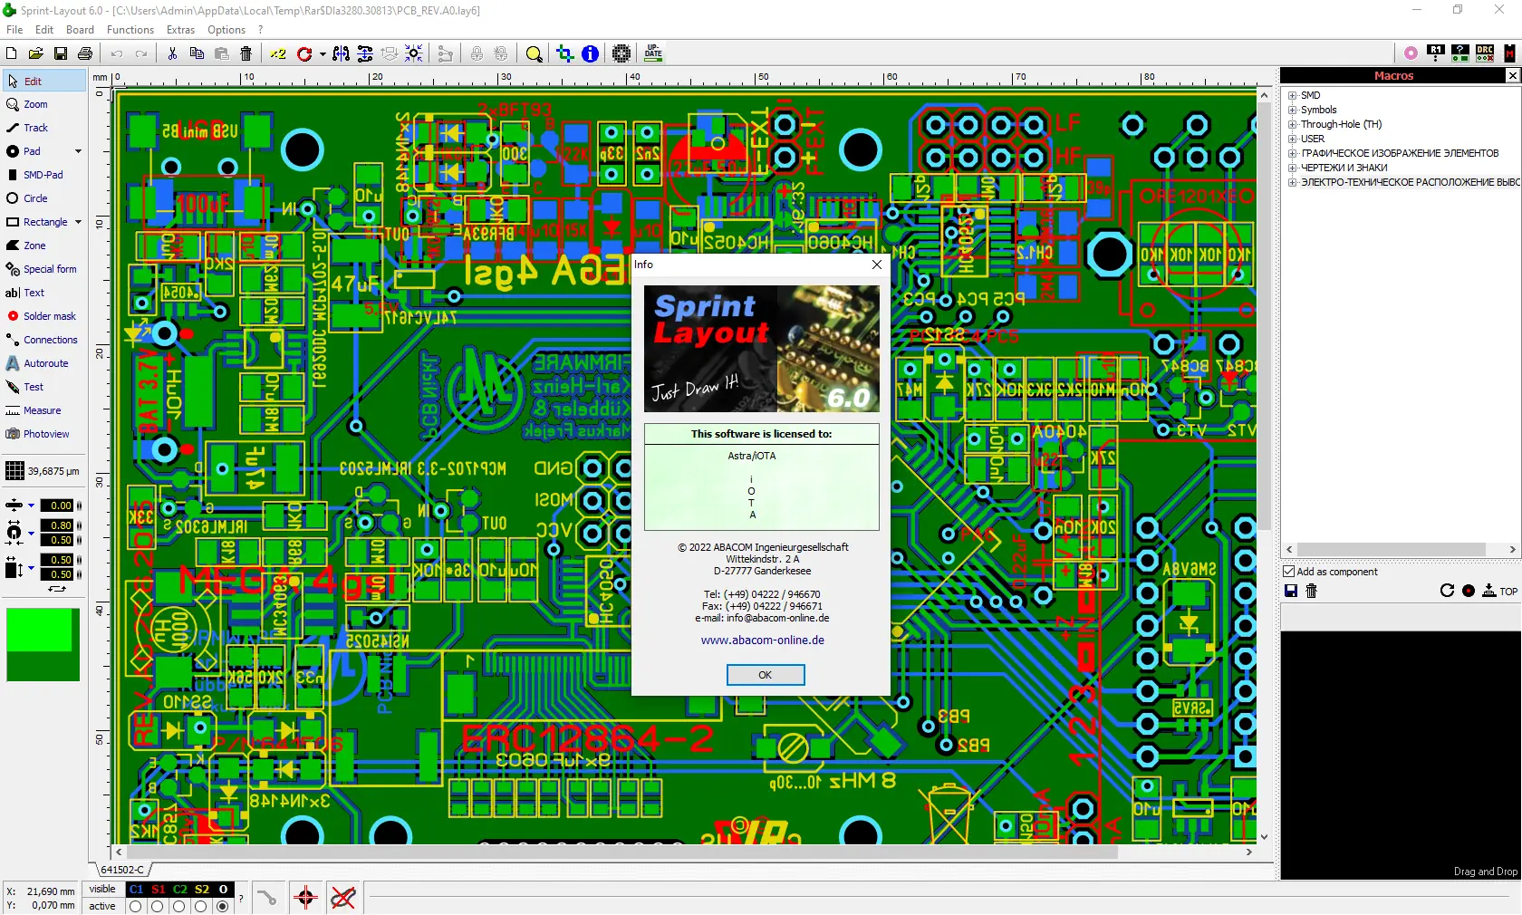Visit the www.abacom-online.de link

pyautogui.click(x=762, y=640)
